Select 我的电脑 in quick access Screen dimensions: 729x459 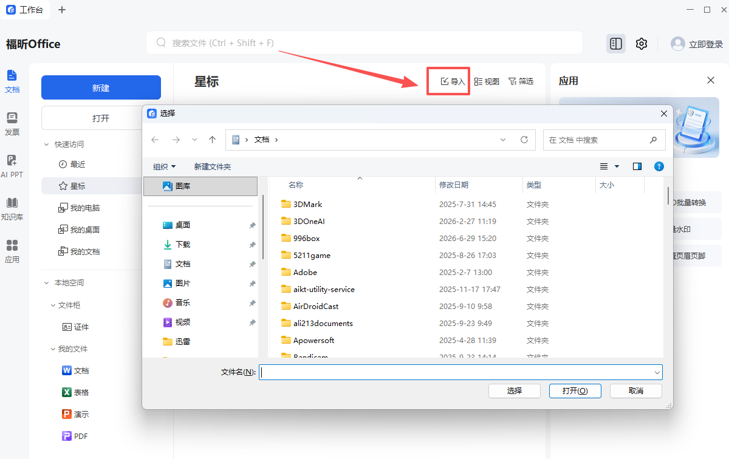79,208
